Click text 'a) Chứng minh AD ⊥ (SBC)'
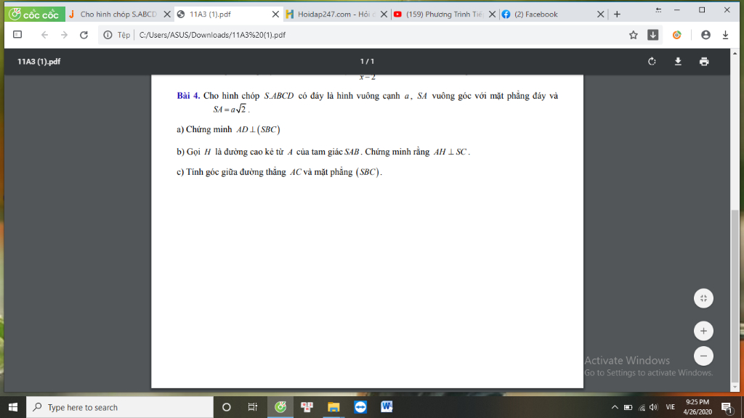744x418 pixels. coord(228,129)
